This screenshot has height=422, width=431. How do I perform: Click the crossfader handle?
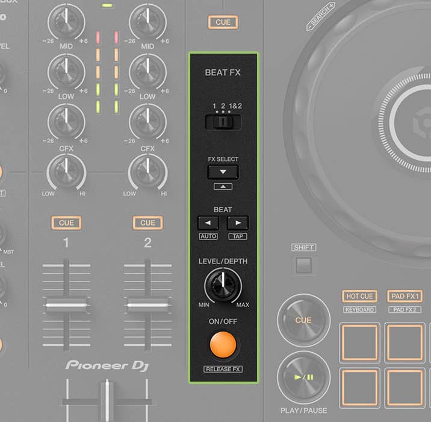107,400
